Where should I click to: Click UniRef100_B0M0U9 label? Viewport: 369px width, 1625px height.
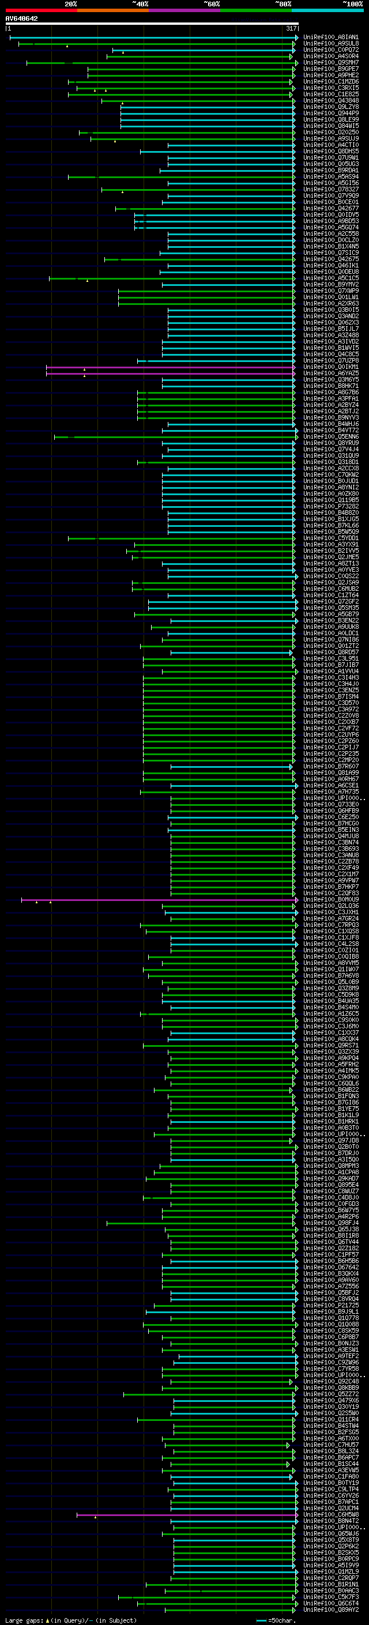click(331, 900)
